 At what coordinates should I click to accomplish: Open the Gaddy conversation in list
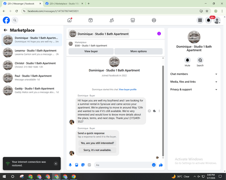pos(32,90)
